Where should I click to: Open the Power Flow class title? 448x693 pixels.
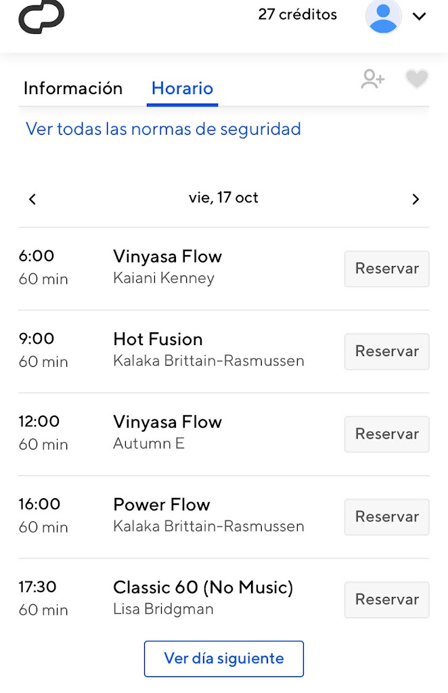[x=162, y=504]
